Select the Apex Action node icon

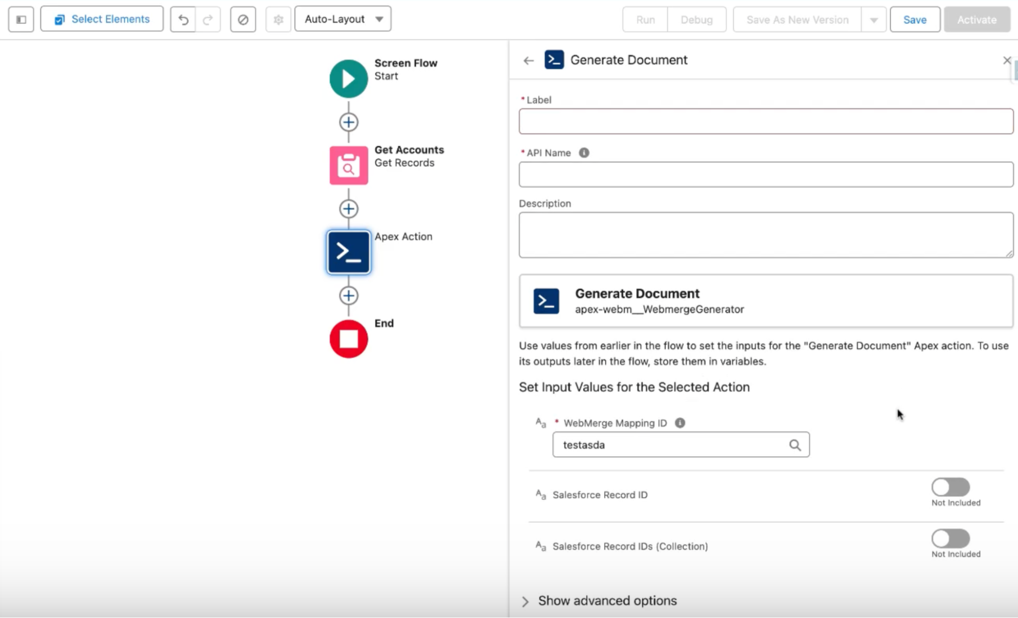348,252
